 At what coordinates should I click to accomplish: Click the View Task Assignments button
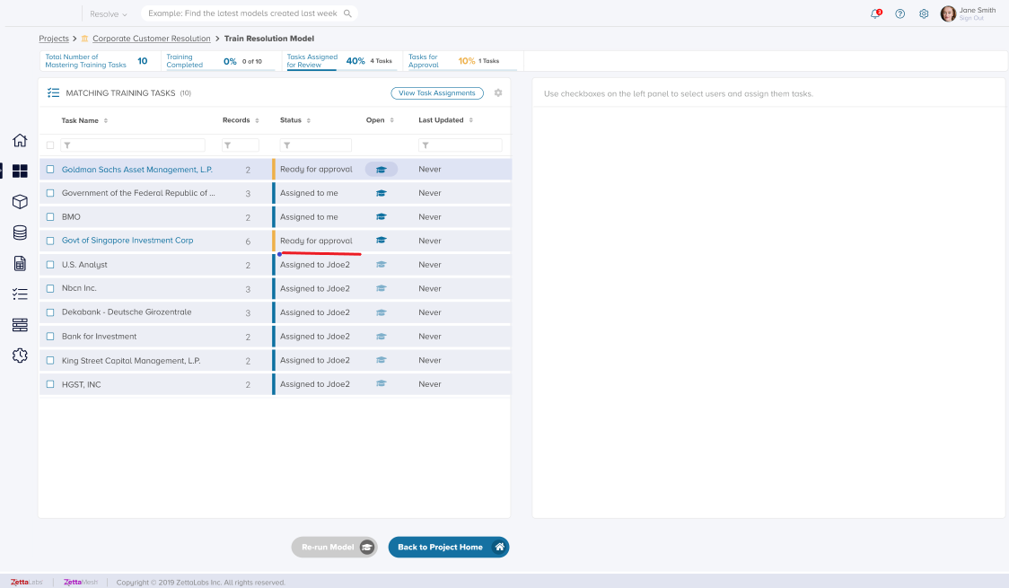[437, 93]
